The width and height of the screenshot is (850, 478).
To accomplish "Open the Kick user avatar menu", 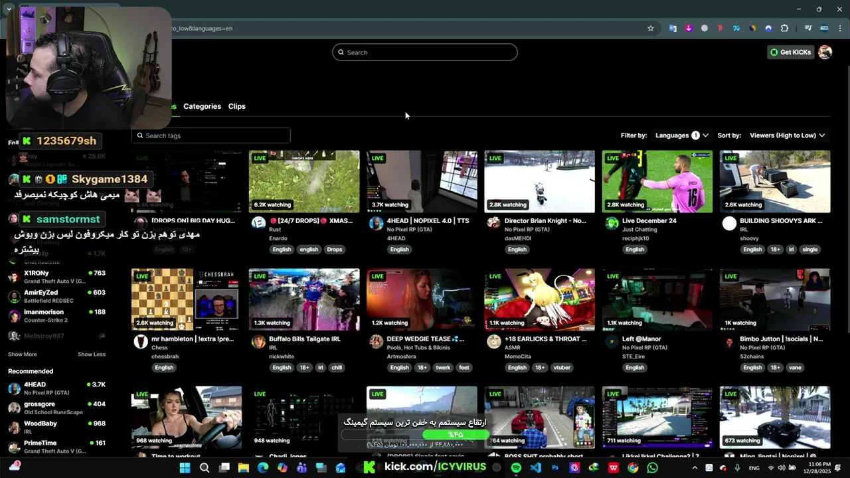I will (x=825, y=52).
